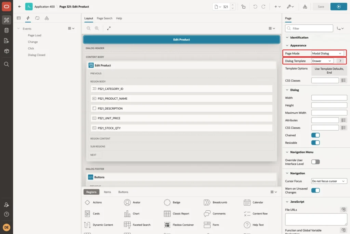Open the Cursor Focus dropdown
Screen dimensions: 350x234
329,181
